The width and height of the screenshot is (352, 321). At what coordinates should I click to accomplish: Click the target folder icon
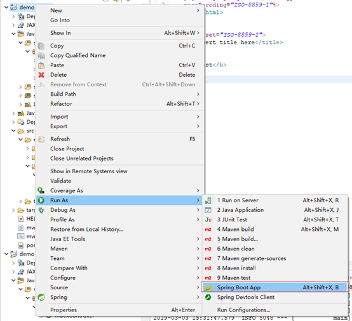pos(21,210)
